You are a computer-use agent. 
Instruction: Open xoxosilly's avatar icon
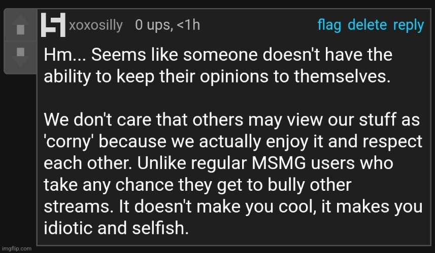(x=53, y=25)
